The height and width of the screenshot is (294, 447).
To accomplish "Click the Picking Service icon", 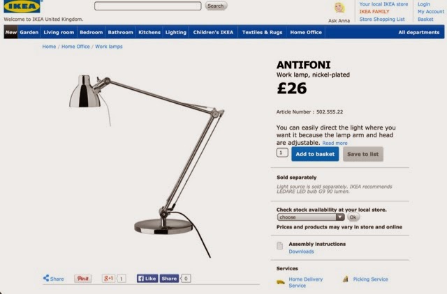I will [x=346, y=279].
